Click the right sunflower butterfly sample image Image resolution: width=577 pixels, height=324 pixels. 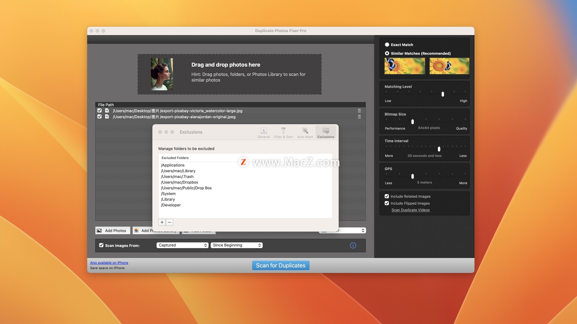click(x=449, y=66)
